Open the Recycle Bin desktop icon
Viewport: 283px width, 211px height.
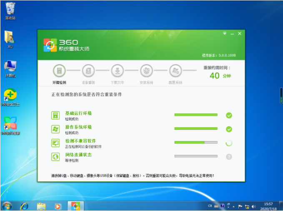10,11
